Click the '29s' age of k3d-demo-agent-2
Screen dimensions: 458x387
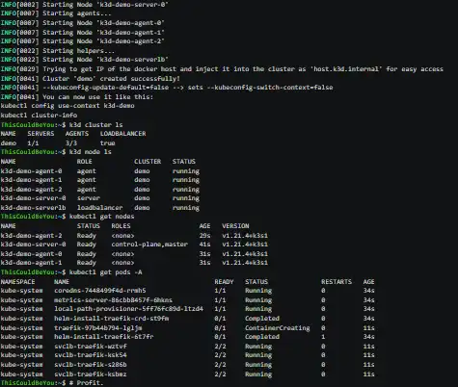pyautogui.click(x=204, y=236)
